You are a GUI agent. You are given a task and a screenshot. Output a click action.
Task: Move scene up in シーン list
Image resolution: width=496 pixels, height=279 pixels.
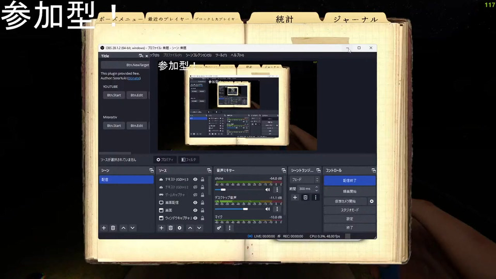tap(123, 228)
